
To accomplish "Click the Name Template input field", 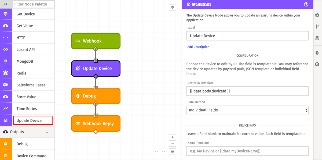I will click(247, 151).
